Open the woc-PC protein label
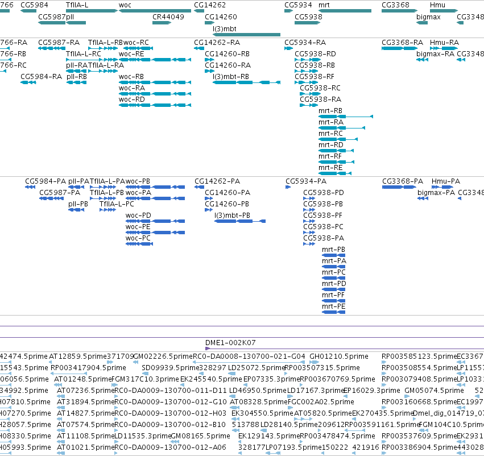The width and height of the screenshot is (484, 456). [138, 238]
